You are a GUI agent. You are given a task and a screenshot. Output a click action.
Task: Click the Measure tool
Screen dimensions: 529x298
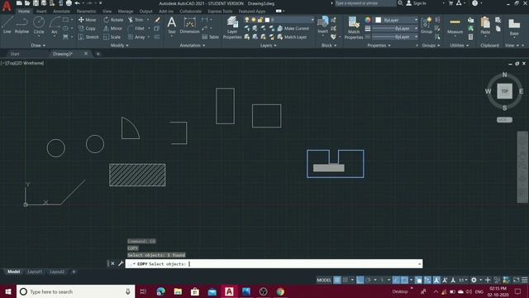(x=455, y=26)
